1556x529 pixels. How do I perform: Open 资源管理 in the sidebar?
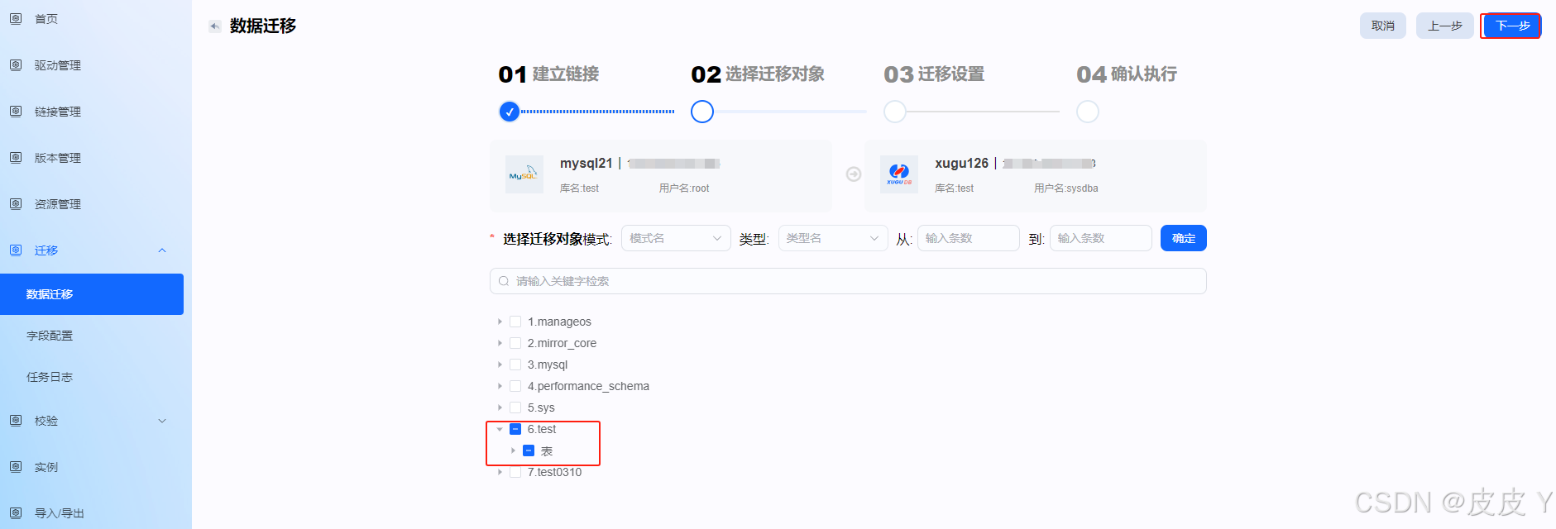pyautogui.click(x=57, y=204)
